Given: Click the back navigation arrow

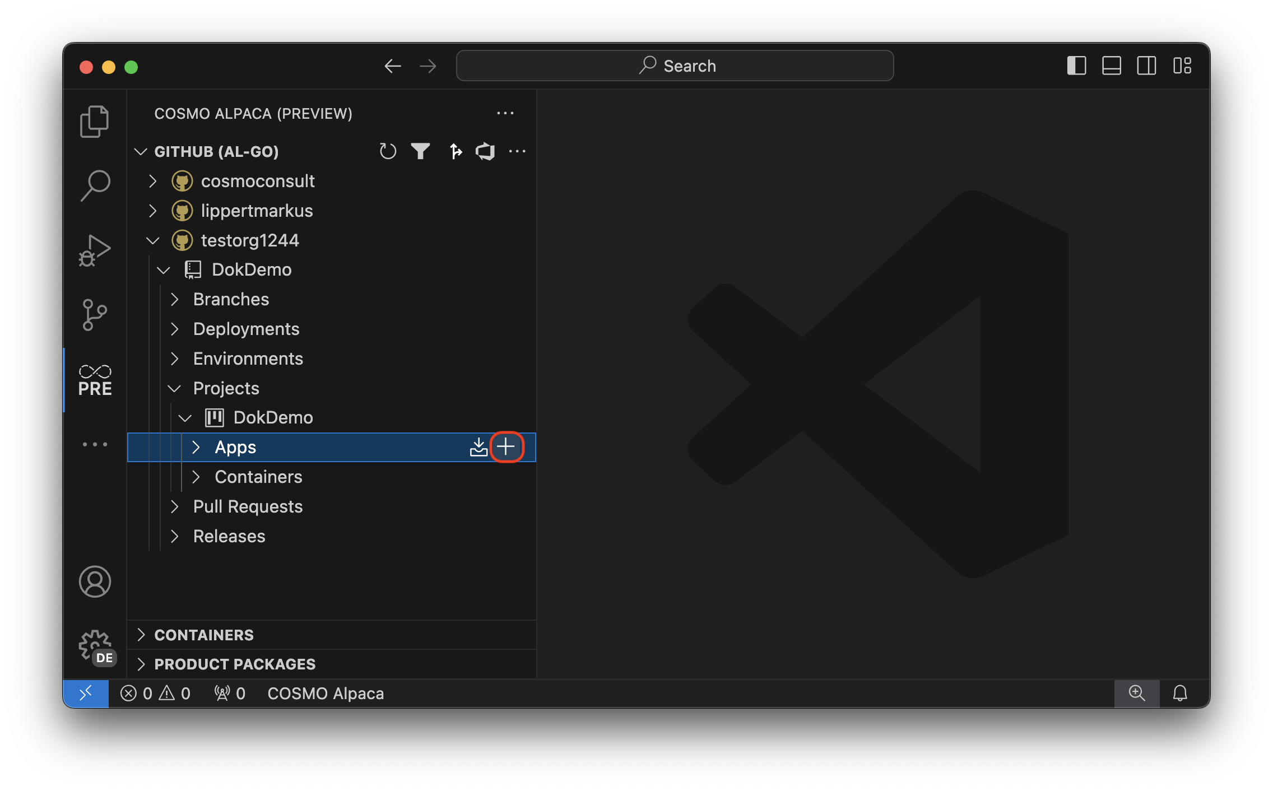Looking at the screenshot, I should point(393,66).
